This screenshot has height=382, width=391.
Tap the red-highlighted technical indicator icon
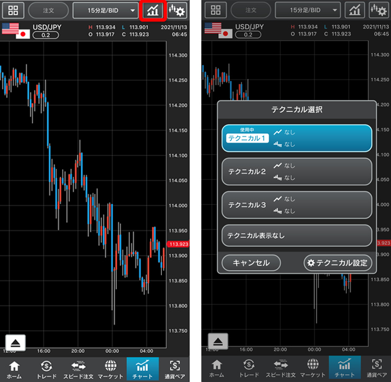coord(154,10)
